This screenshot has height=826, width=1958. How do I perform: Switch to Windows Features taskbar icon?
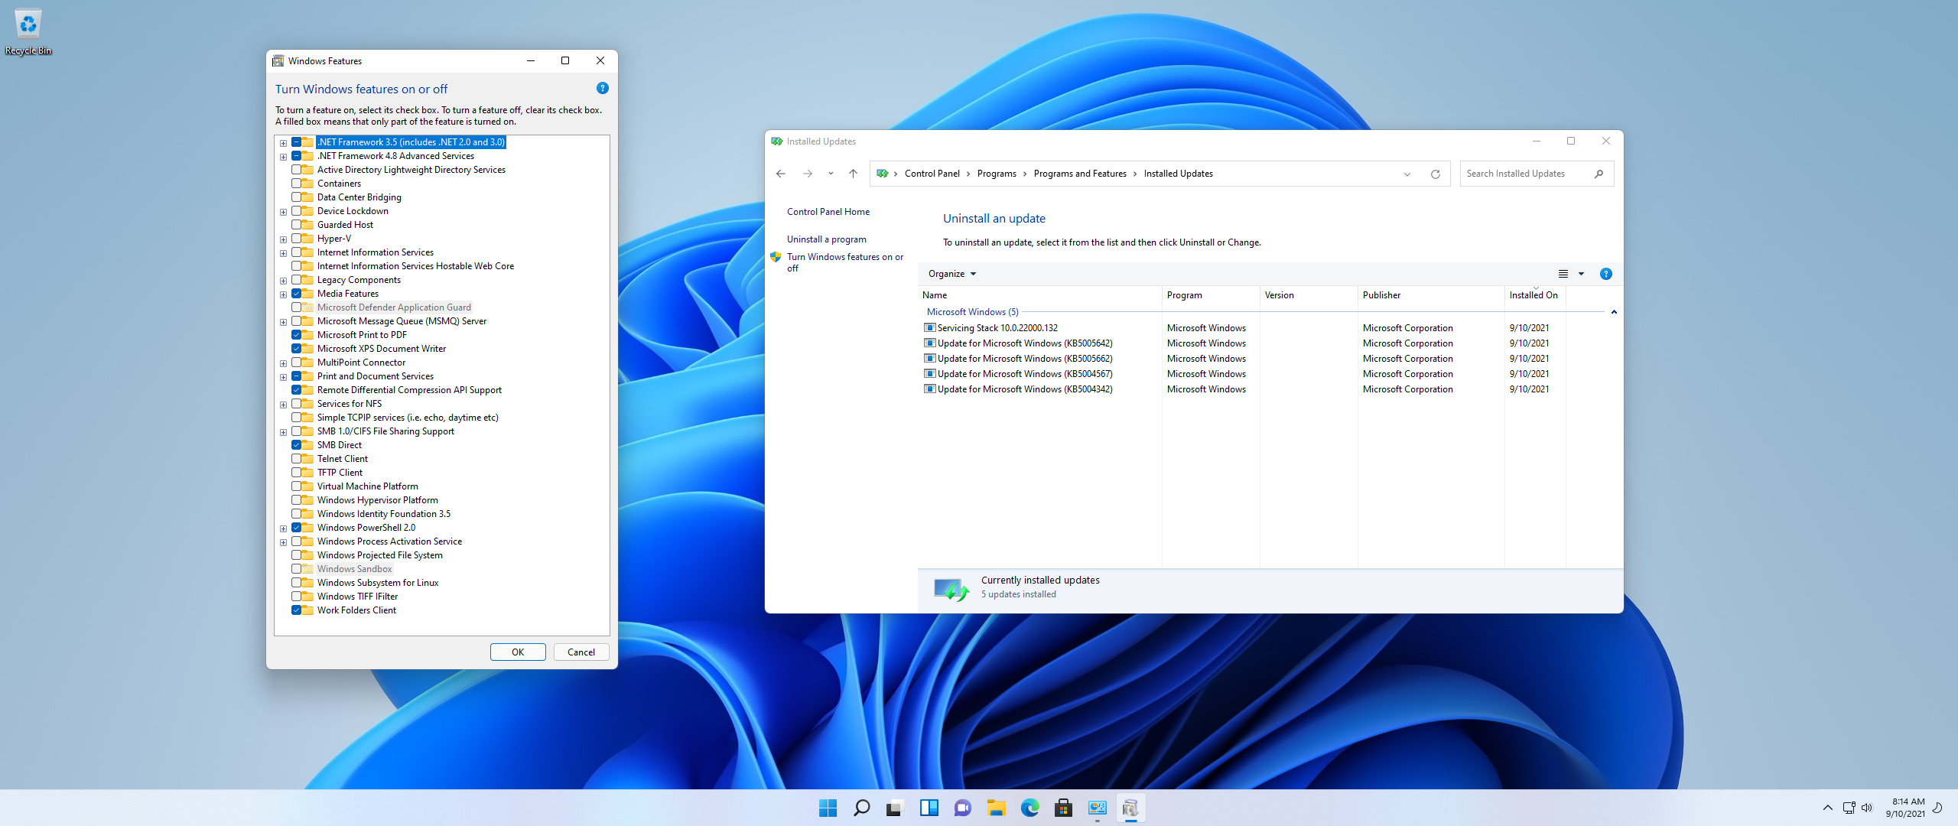(x=1131, y=808)
